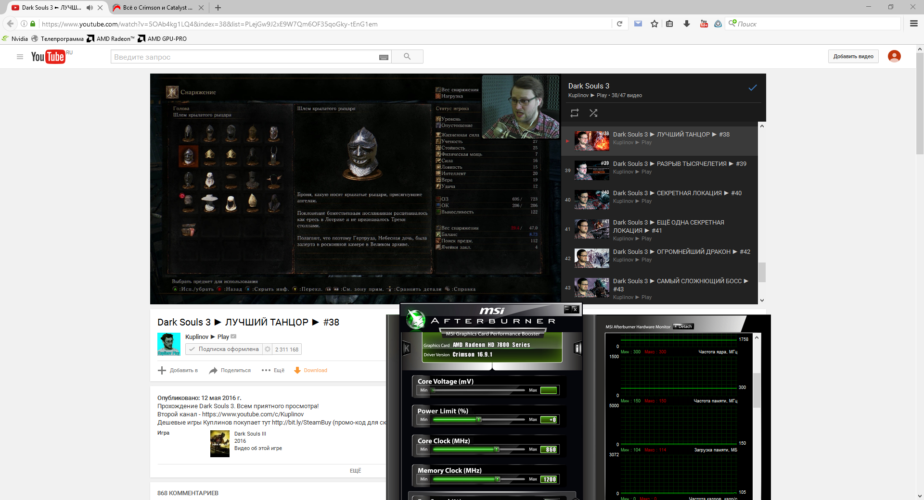
Task: Open the Телепрограмма bookmark
Action: point(57,38)
